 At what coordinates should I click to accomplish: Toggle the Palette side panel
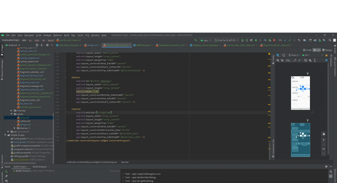click(273, 59)
